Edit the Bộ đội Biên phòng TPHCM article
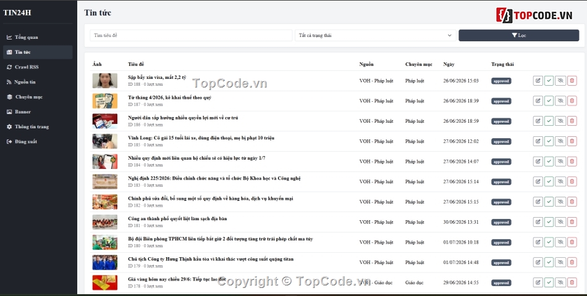This screenshot has height=296, width=587. point(538,242)
